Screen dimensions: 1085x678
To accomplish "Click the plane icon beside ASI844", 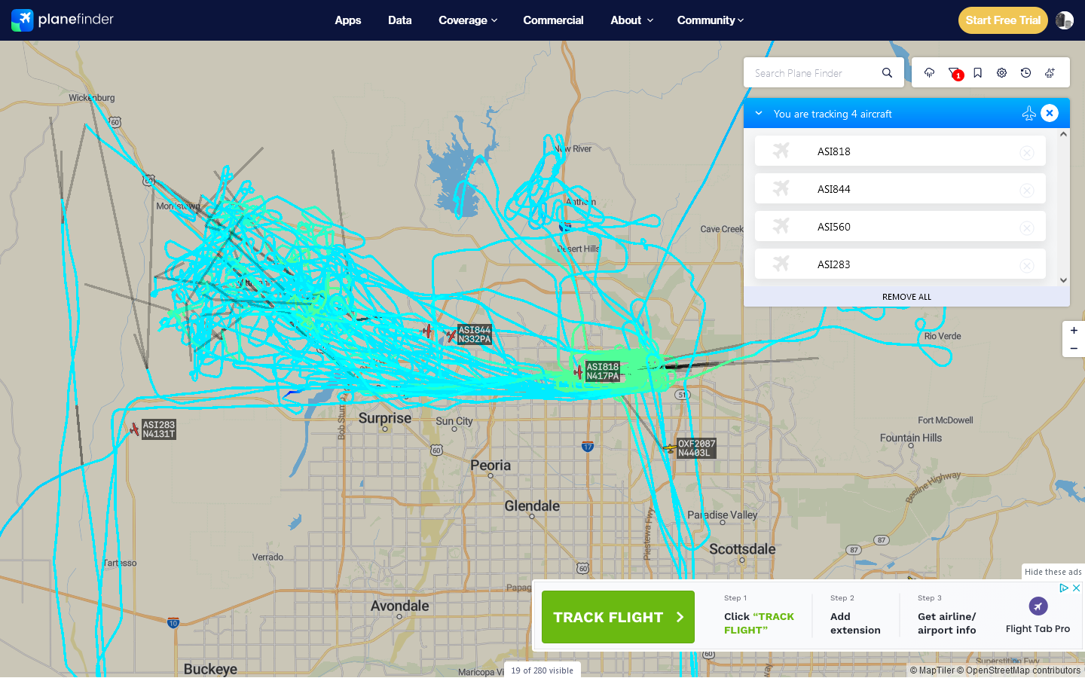I will (x=781, y=188).
